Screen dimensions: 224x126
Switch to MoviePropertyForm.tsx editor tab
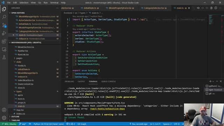120,8
